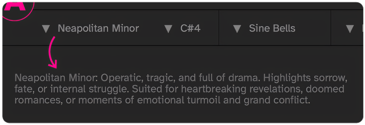Screen dimensions: 365x125
Task: Select the Neapolitan Minor scale label
Action: [x=98, y=28]
